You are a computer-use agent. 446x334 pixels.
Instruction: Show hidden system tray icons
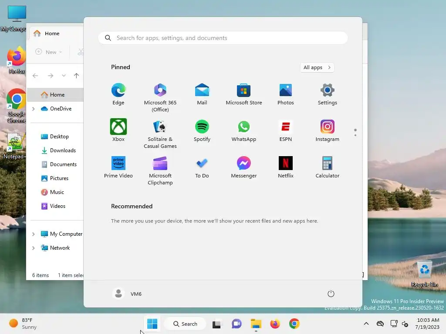pos(366,324)
